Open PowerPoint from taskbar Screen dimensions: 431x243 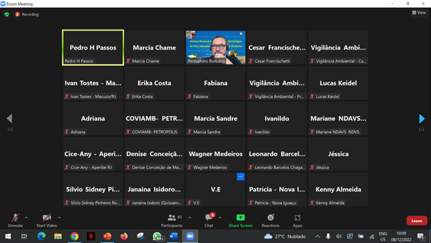tap(107, 236)
